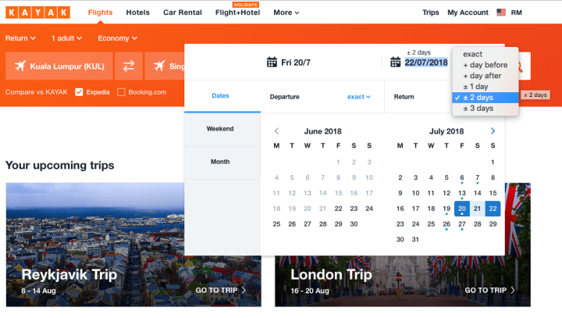Viewport: 562px width, 318px height.
Task: Select the ± 2 days option
Action: (x=486, y=97)
